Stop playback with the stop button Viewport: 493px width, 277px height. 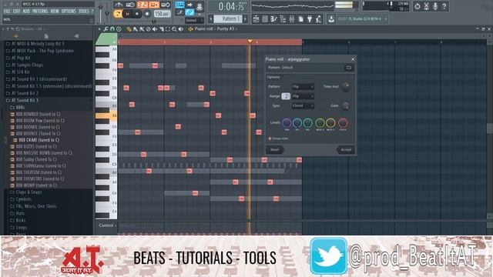click(137, 14)
